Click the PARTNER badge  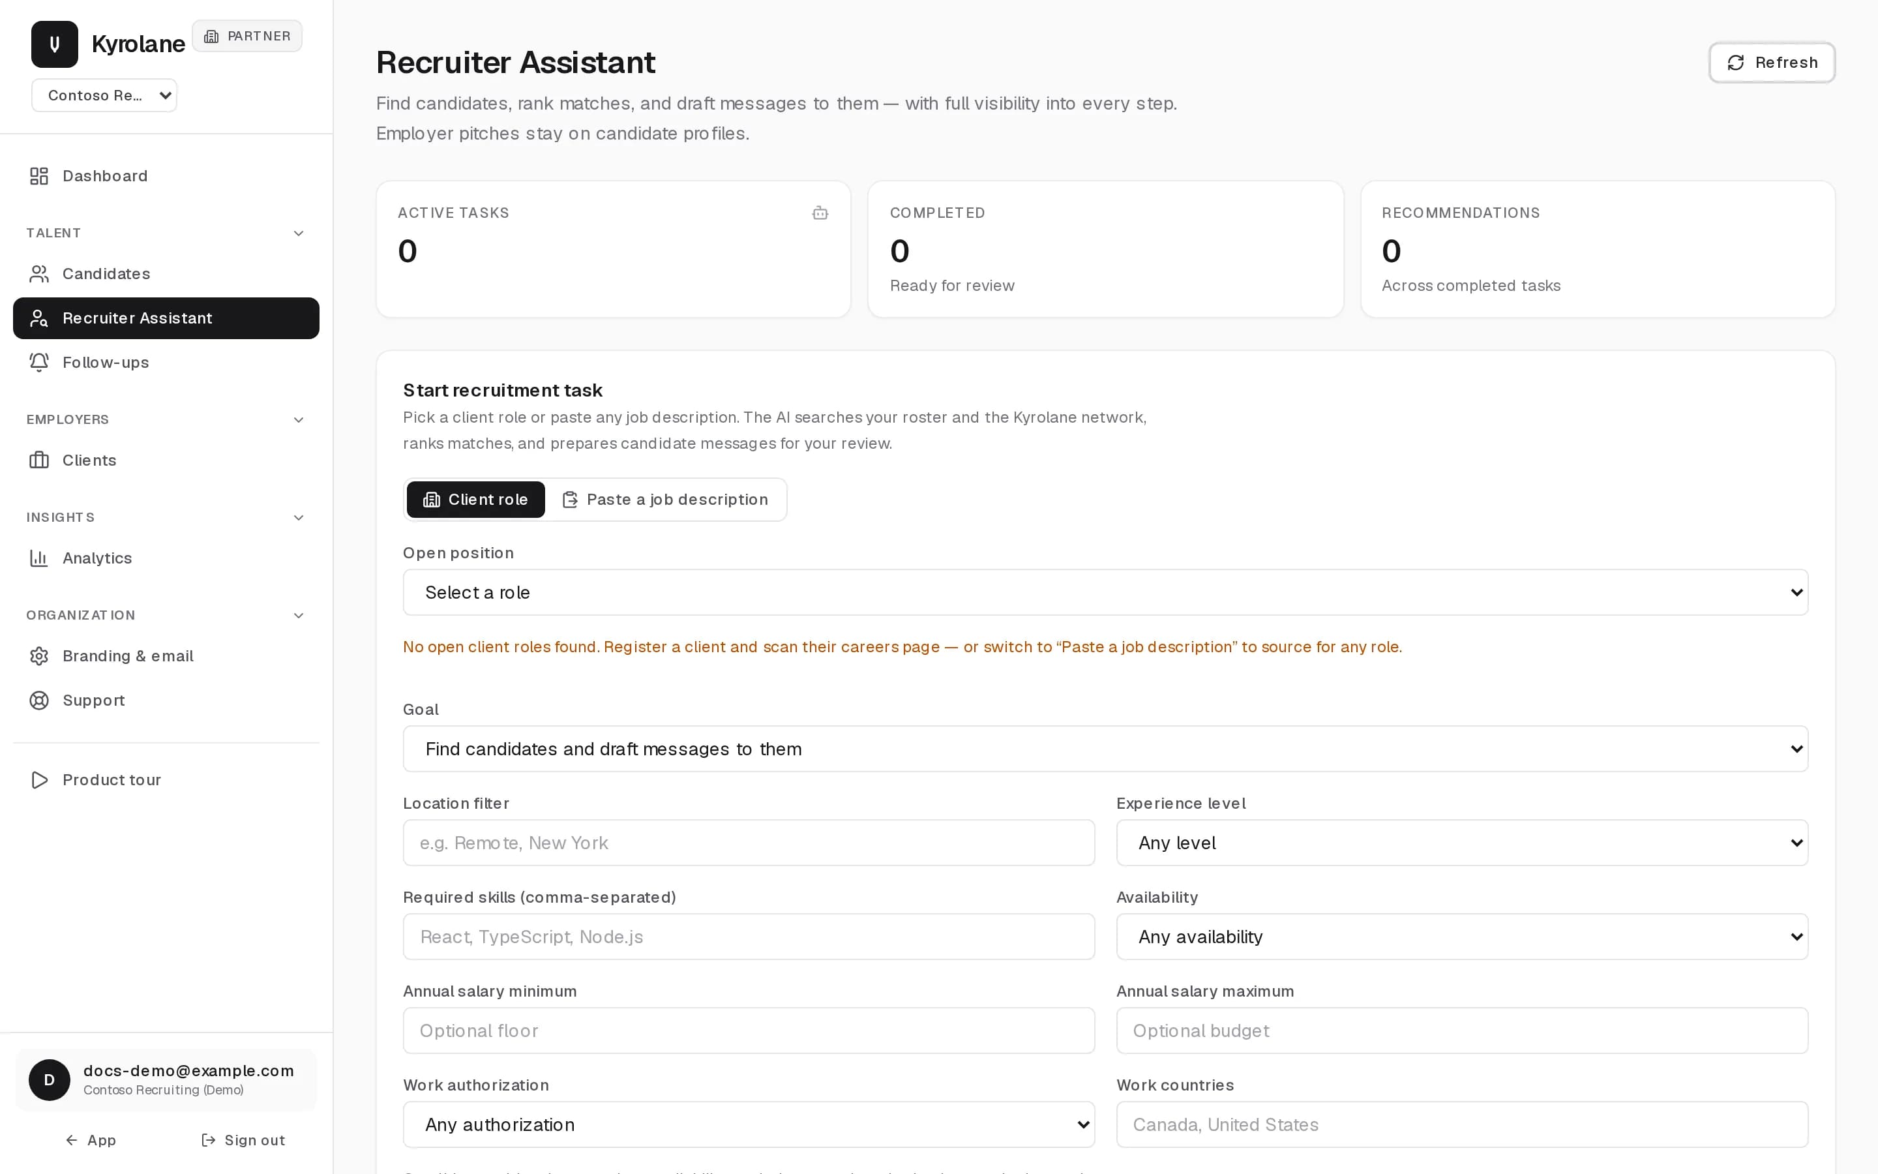point(246,37)
